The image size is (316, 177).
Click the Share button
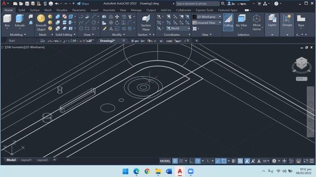[83, 3]
